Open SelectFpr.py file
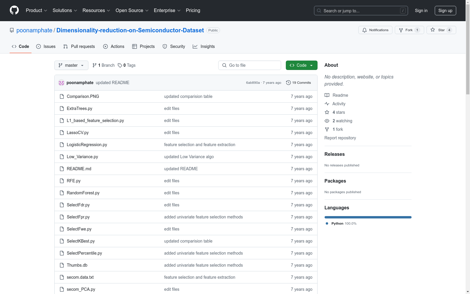 point(78,217)
